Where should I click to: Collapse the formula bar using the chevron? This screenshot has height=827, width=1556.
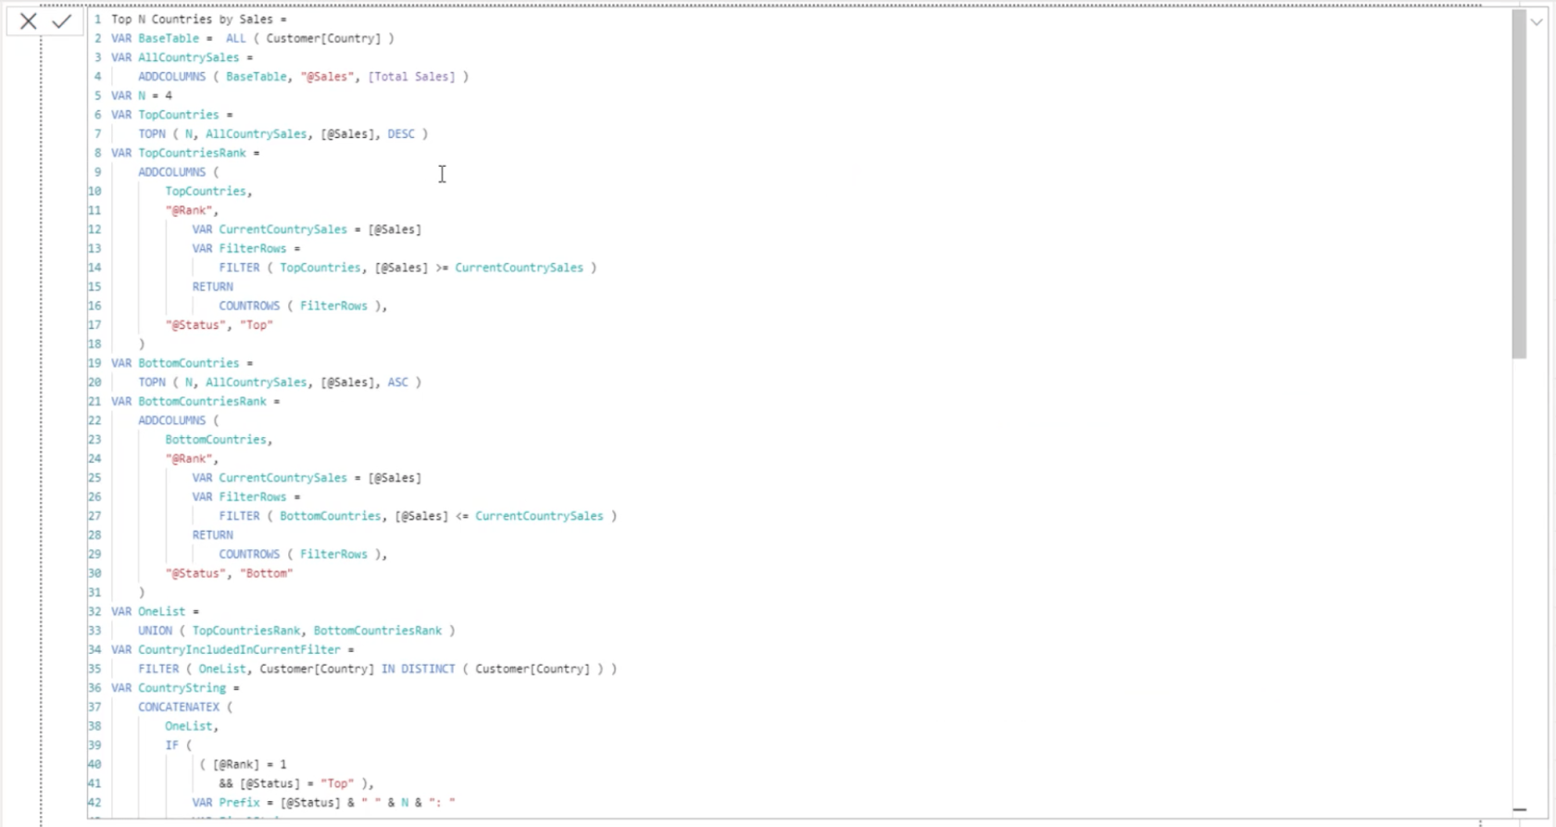pyautogui.click(x=1537, y=22)
